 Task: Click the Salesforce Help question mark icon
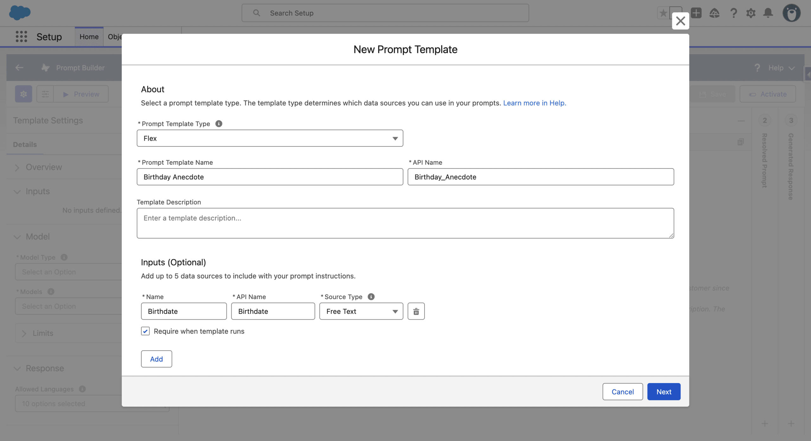click(733, 13)
